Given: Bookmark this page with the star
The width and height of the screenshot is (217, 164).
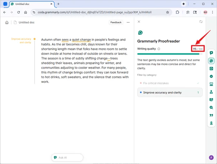Looking at the screenshot, I should point(168,12).
